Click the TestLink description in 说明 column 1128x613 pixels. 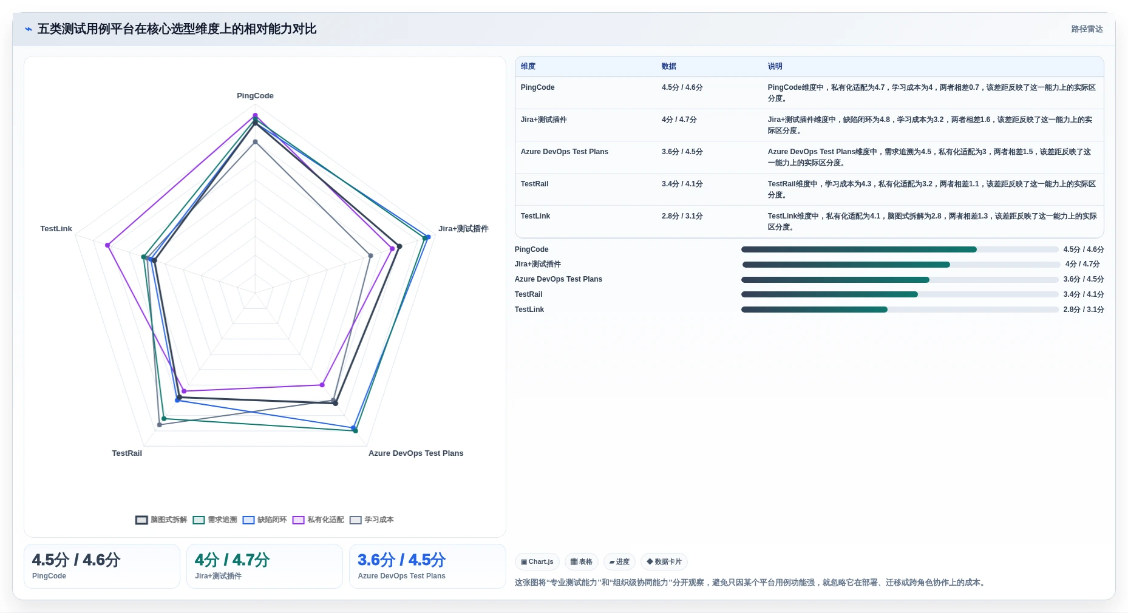pyautogui.click(x=932, y=222)
